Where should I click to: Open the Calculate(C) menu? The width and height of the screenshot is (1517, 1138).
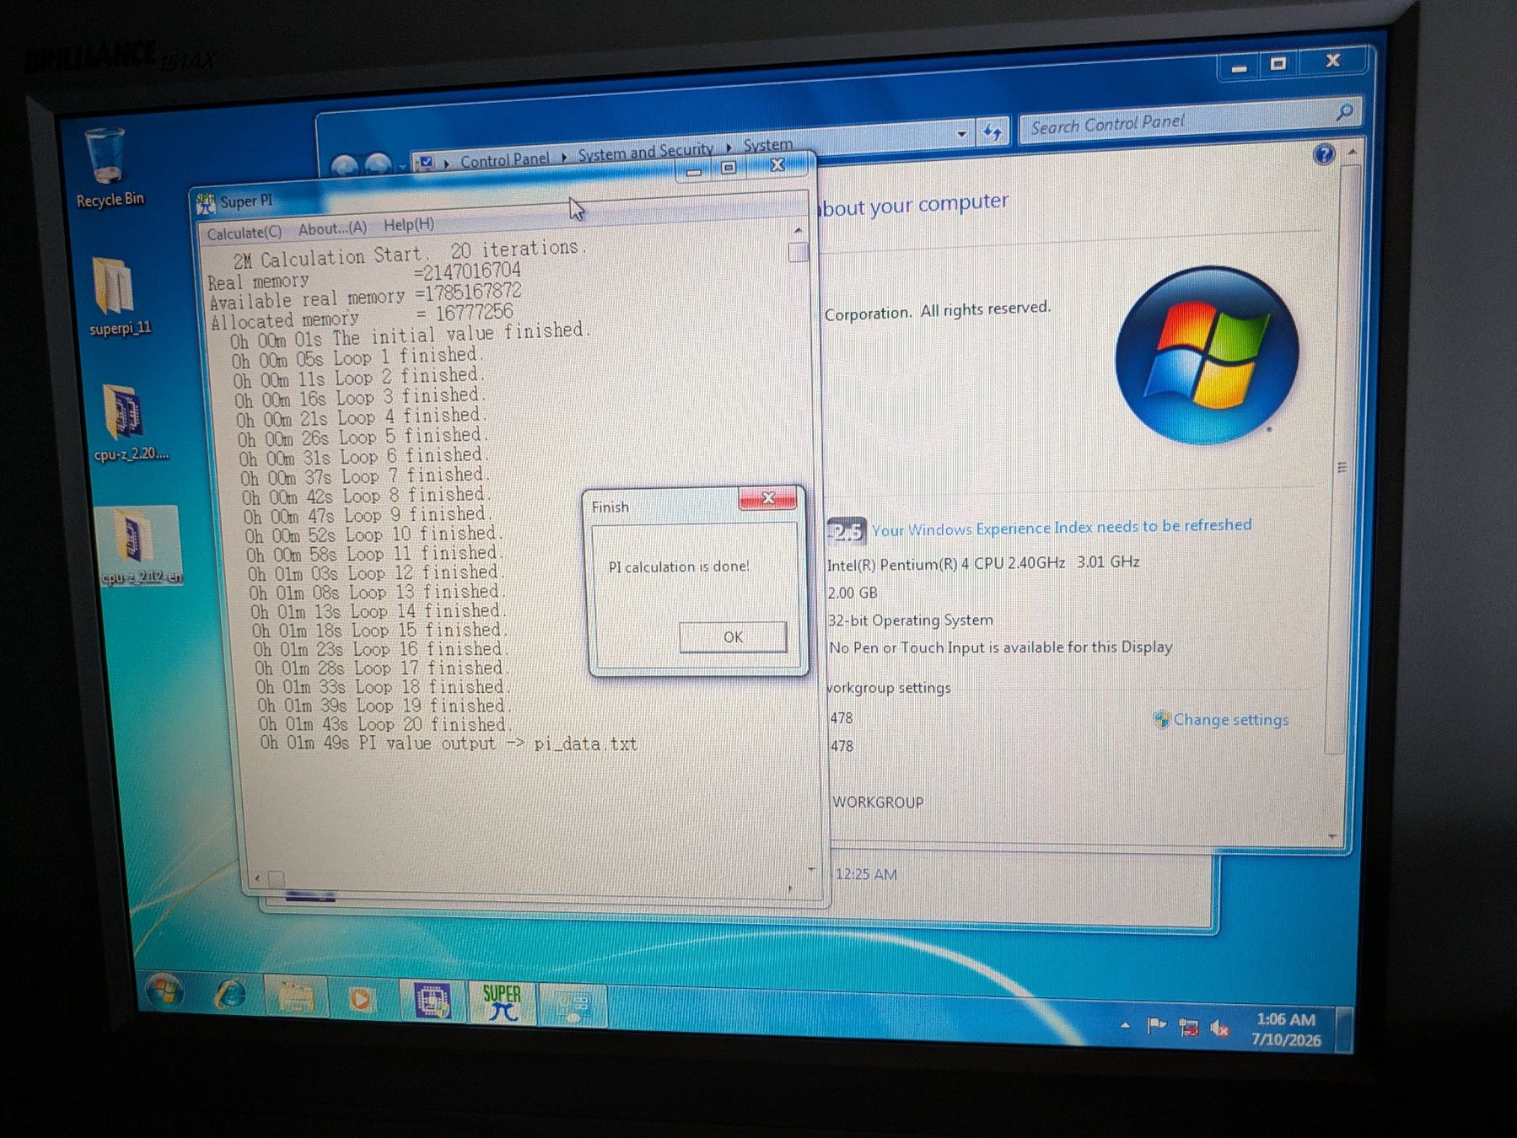point(245,234)
